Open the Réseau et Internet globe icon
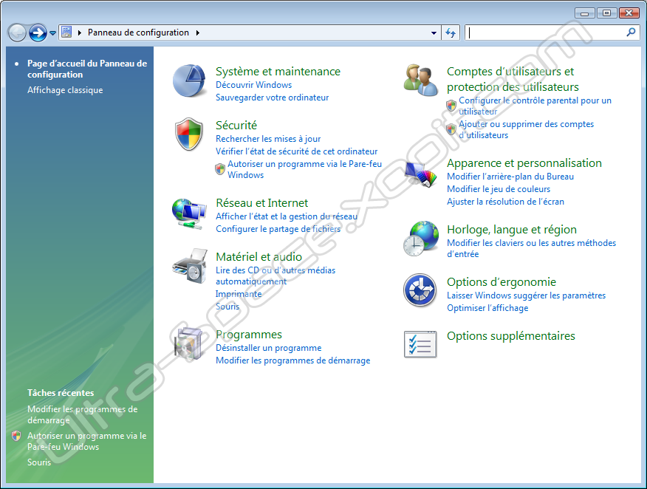 (189, 213)
